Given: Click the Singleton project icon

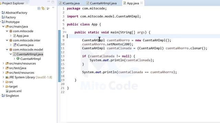Looking at the screenshot, I should 3,96.
